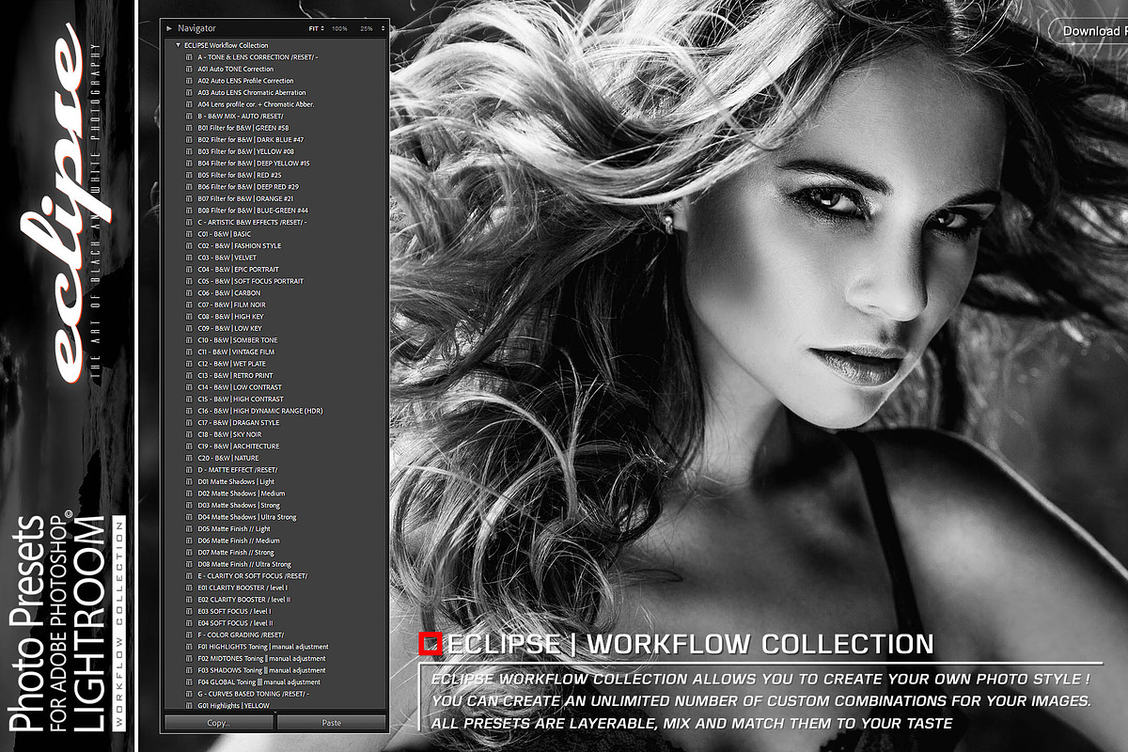This screenshot has height=752, width=1128.
Task: Select 'B - B&W MIX - AUTO /RESET/' preset
Action: click(x=240, y=116)
